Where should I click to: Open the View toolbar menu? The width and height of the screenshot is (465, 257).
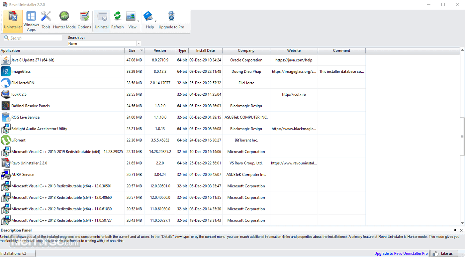pyautogui.click(x=132, y=21)
